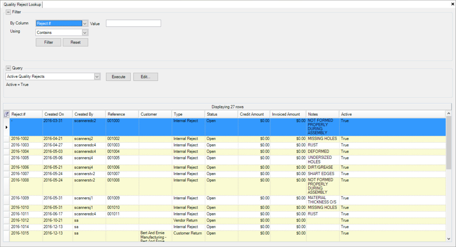
Task: Sort by Type column header
Action: (188, 114)
